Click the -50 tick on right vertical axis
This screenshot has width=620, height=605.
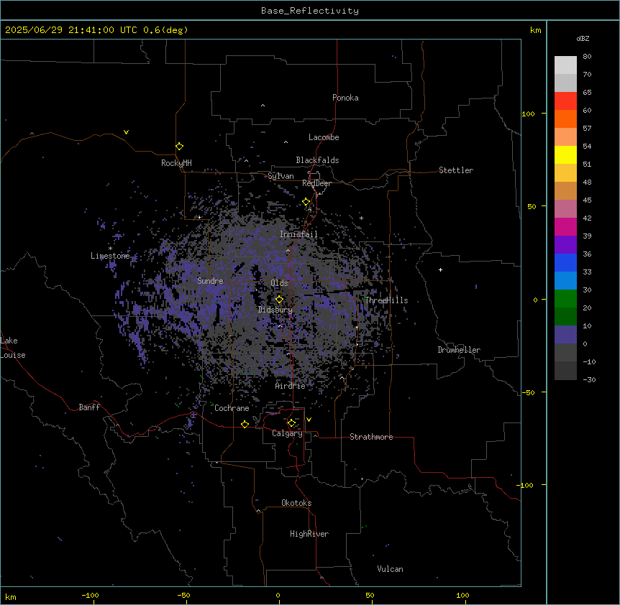pos(528,392)
